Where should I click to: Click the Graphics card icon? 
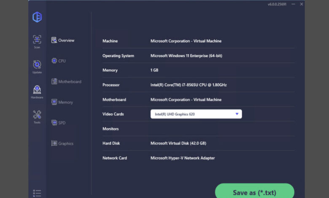(54, 143)
